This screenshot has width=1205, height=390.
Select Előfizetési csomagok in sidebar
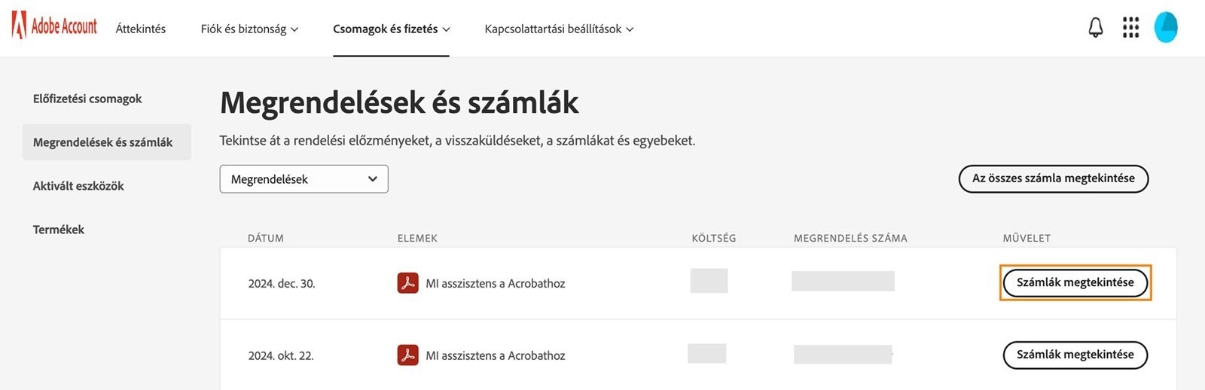click(x=87, y=99)
